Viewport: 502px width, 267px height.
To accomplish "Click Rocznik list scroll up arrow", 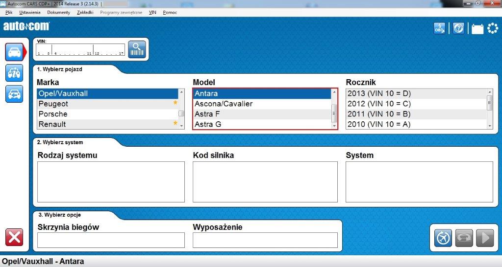I will 490,92.
